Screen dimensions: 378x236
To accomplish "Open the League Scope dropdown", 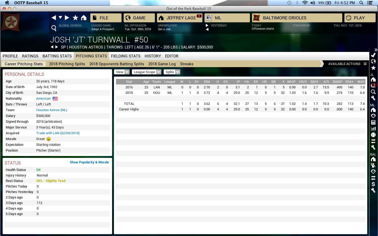I will pos(146,72).
